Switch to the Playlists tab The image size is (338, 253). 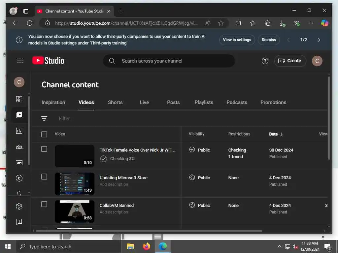click(204, 102)
